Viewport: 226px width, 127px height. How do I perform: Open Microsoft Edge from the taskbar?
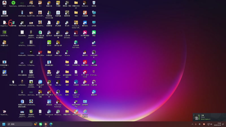coord(51,124)
